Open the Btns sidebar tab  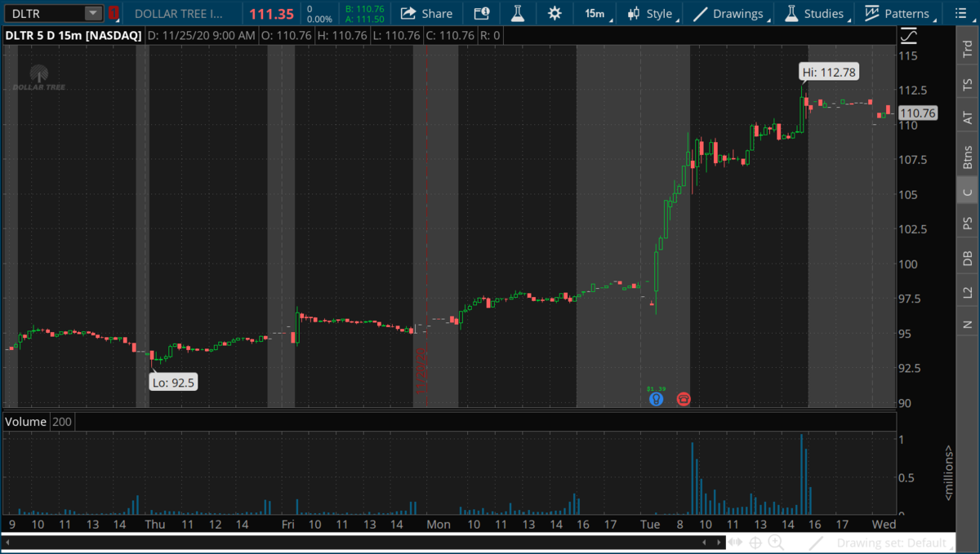pyautogui.click(x=968, y=156)
